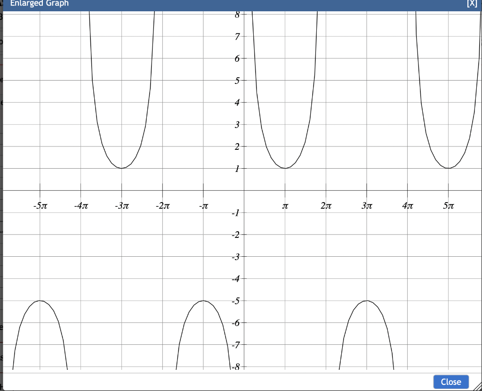Click the resize handle at bottom-right corner
The height and width of the screenshot is (391, 482).
coord(478,387)
